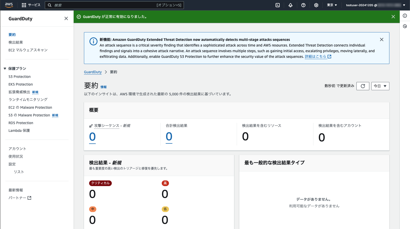
Task: Select 要約 in the side navigation
Action: 12,35
